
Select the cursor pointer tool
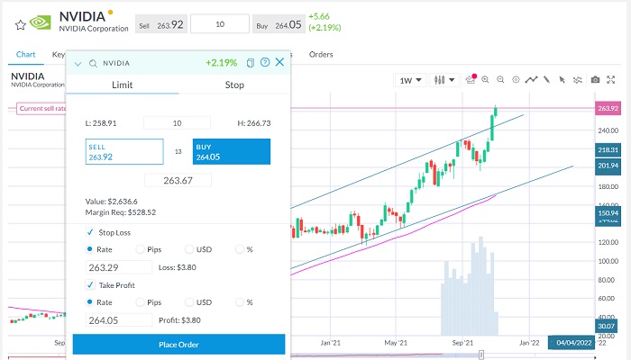[562, 79]
